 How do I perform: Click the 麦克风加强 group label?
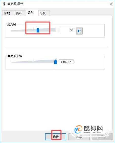point(15,56)
